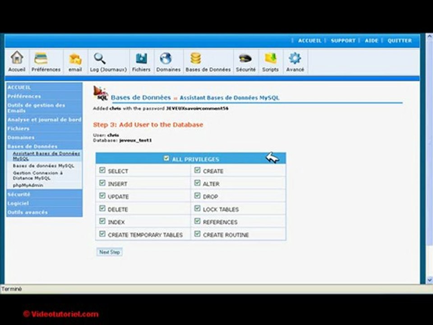This screenshot has width=433, height=325.
Task: Uncheck the INDEX privilege
Action: pyautogui.click(x=102, y=221)
